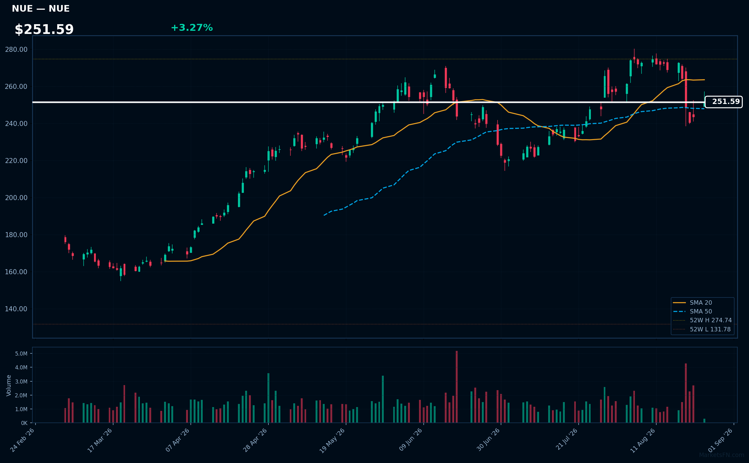Click the 2.0M volume axis label
The image size is (749, 463).
click(x=21, y=395)
